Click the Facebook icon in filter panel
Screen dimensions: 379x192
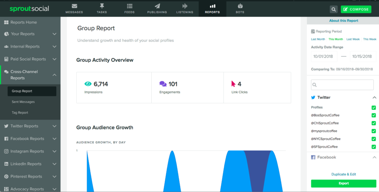tap(313, 157)
